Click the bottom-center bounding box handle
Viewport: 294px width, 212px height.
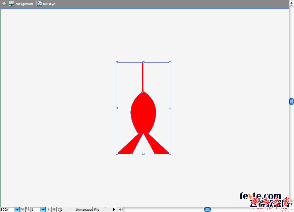tap(143, 154)
